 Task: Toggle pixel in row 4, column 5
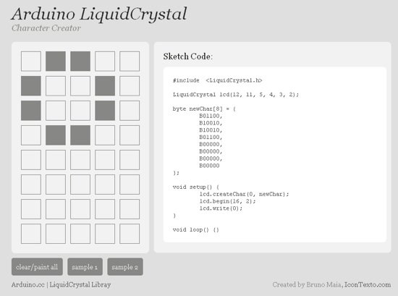(x=130, y=135)
